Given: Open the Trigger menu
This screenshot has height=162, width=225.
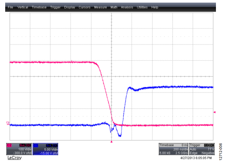Looking at the screenshot, I should 55,7.
